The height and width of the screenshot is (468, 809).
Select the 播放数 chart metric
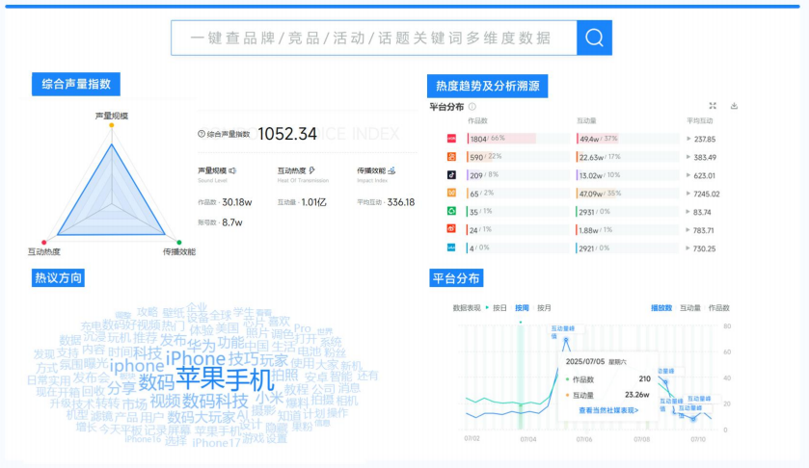tap(661, 308)
